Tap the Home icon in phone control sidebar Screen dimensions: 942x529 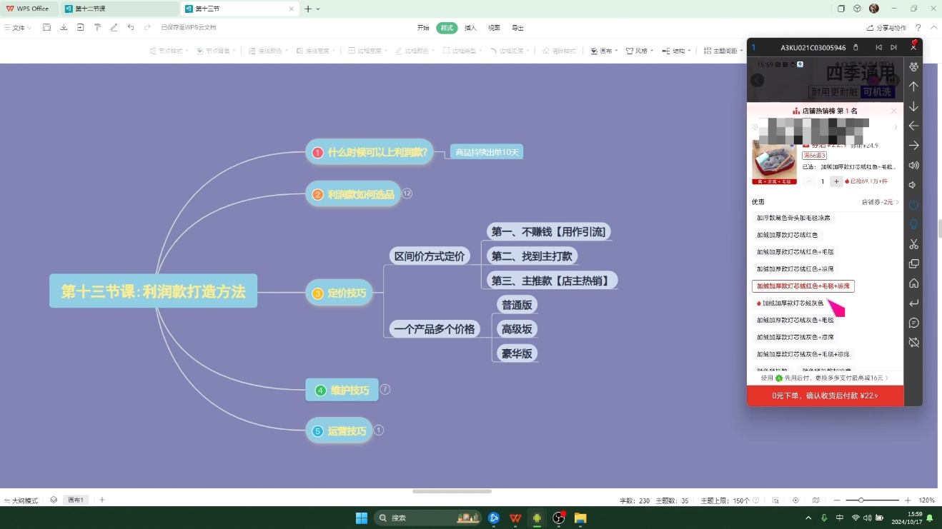913,283
